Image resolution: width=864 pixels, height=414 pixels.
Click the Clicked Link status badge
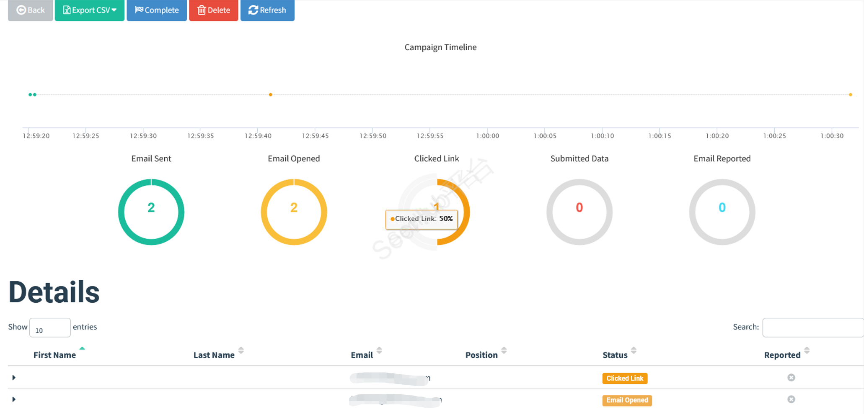coord(624,378)
